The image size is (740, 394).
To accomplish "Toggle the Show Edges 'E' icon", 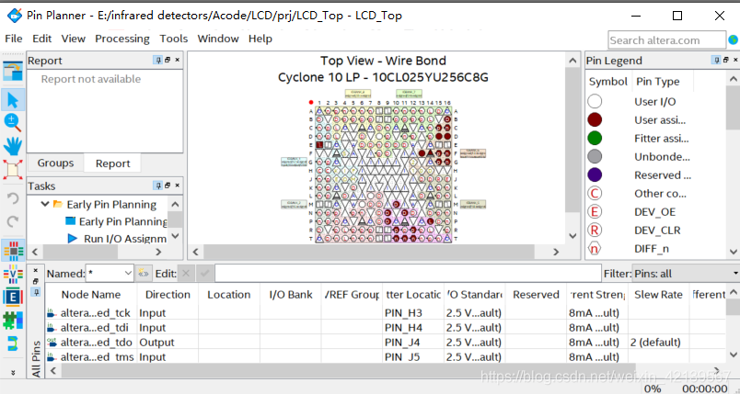I will [13, 297].
